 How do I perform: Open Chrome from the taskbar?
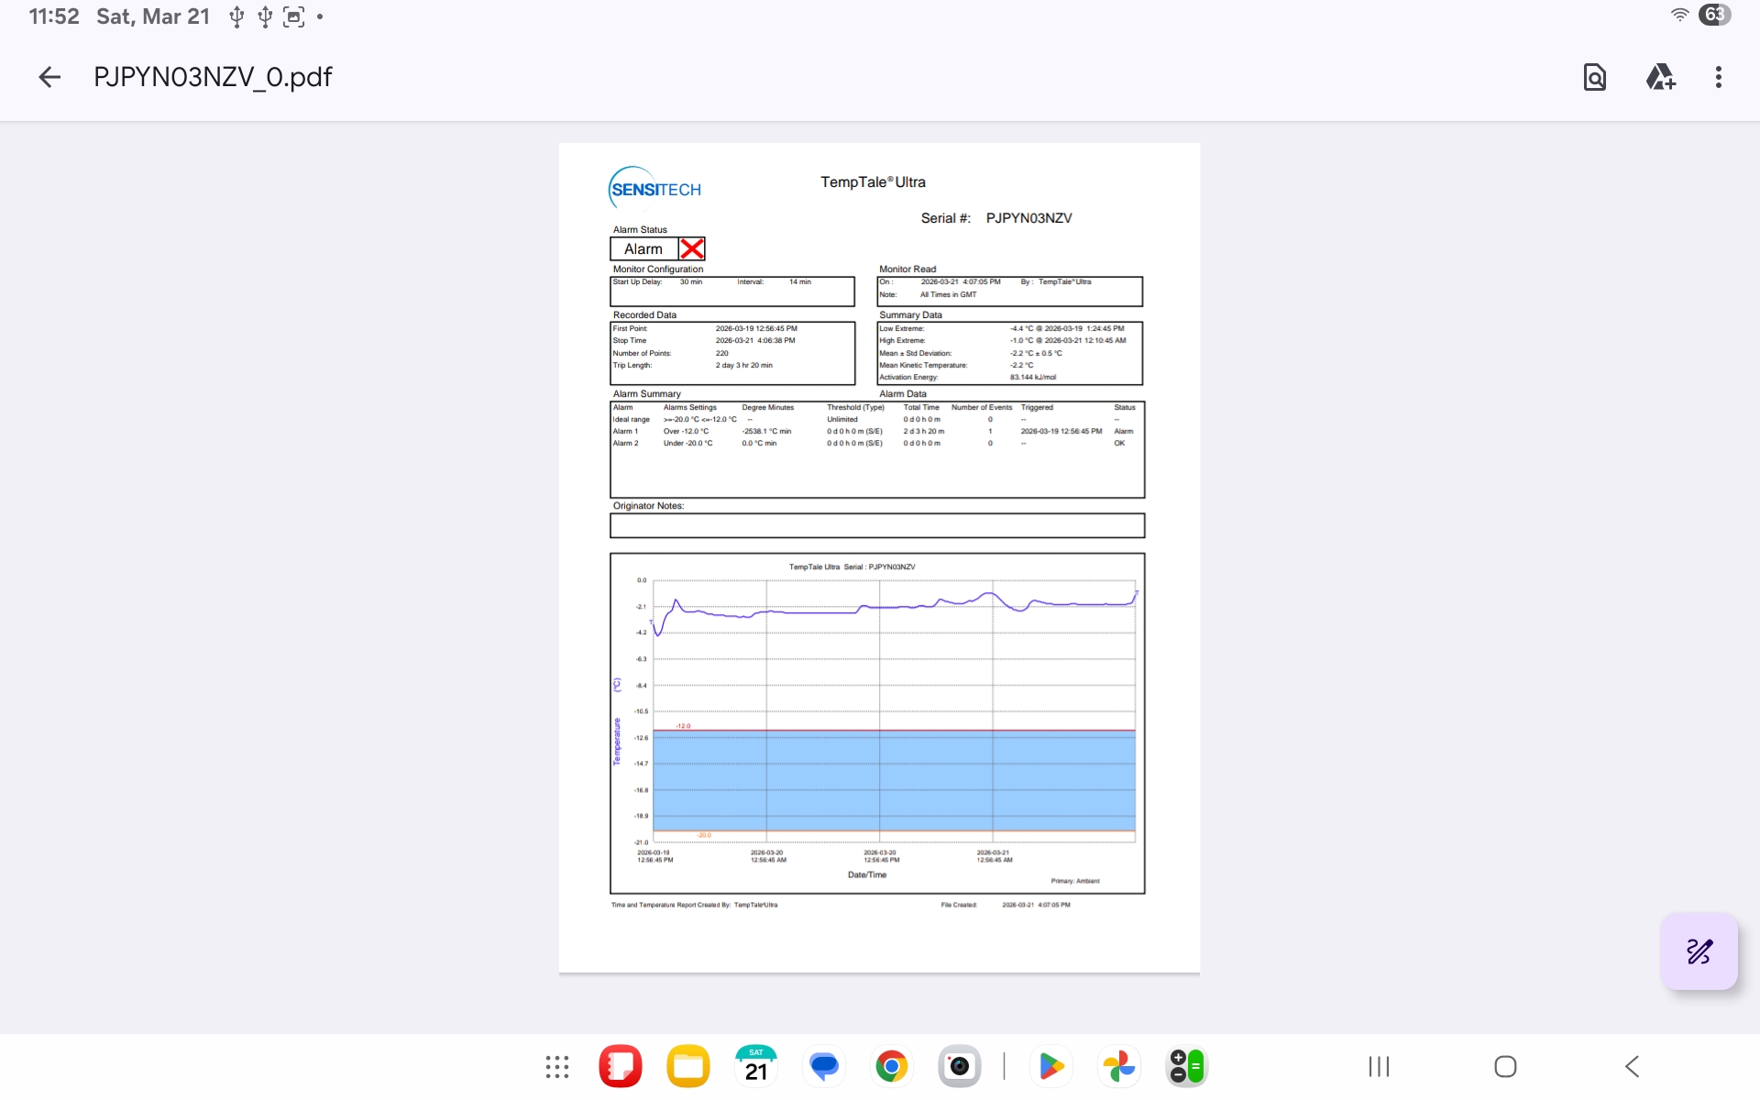coord(891,1066)
